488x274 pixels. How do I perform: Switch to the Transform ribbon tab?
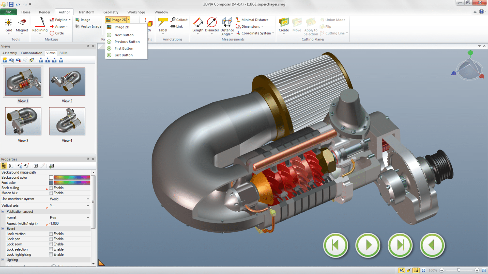[x=86, y=12]
